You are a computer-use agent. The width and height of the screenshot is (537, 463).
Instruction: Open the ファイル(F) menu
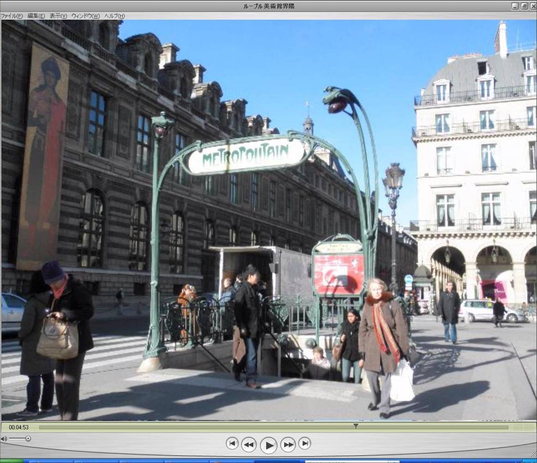point(12,16)
